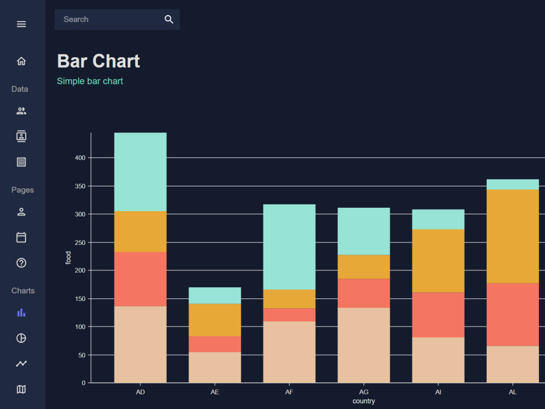Screen dimensions: 545x409
Task: Open the Geography map sidebar icon
Action: click(x=21, y=389)
